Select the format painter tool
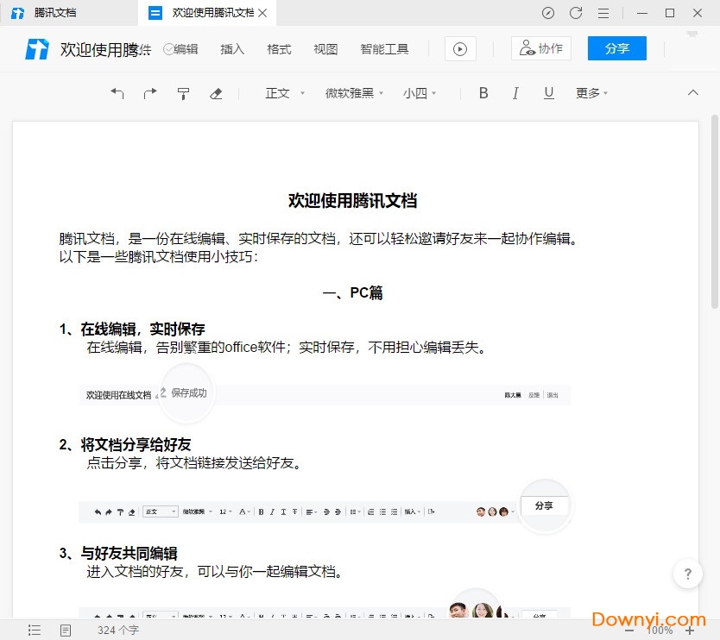This screenshot has width=720, height=640. (x=183, y=93)
